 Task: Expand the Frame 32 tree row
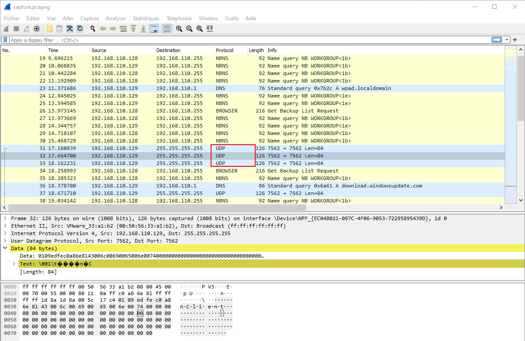click(x=5, y=218)
